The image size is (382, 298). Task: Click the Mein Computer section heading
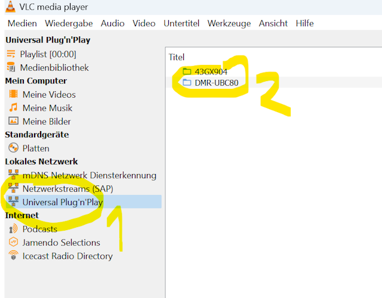point(36,81)
